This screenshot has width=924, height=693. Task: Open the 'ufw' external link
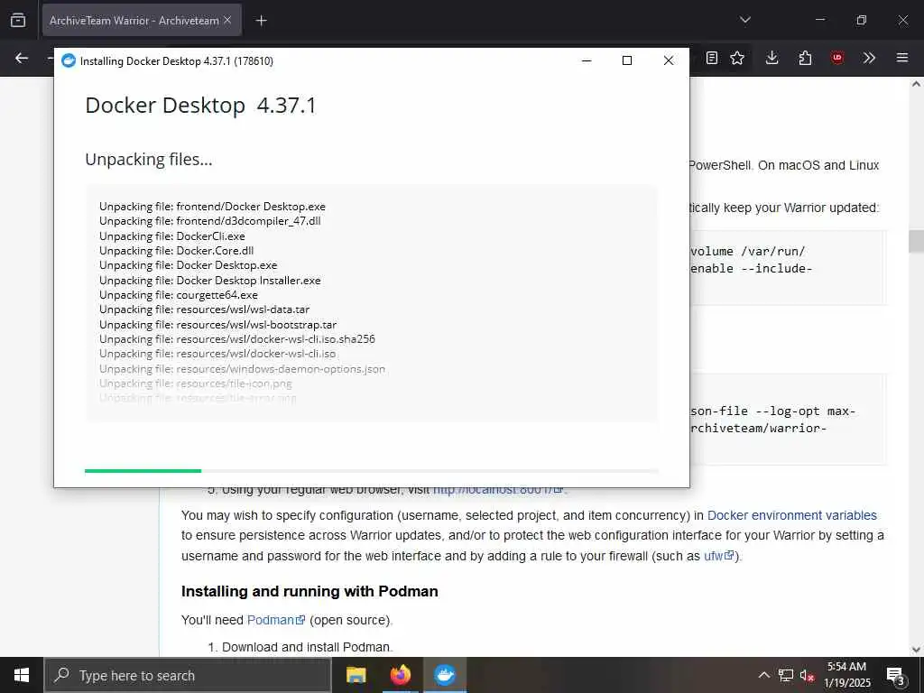click(718, 556)
